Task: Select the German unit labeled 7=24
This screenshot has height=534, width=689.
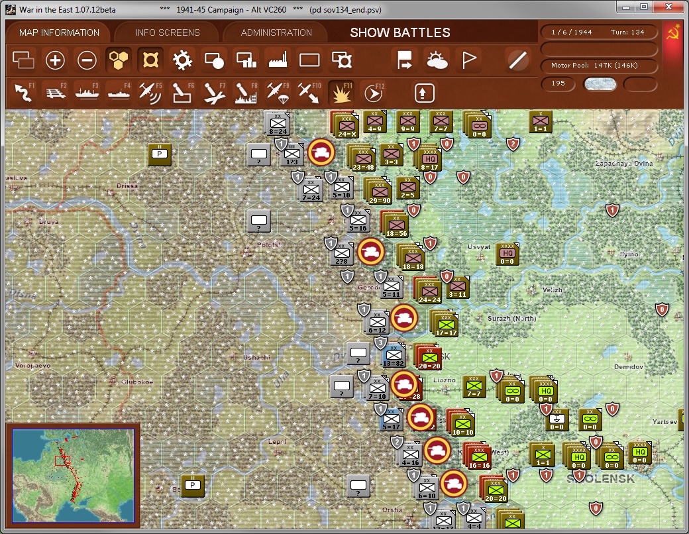Action: (311, 189)
